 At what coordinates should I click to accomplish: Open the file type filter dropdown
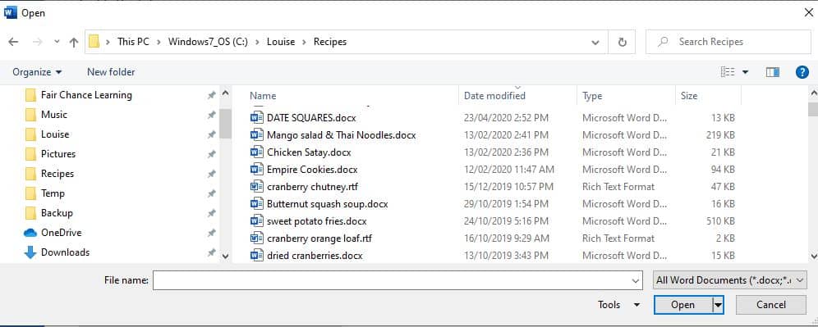(x=729, y=280)
